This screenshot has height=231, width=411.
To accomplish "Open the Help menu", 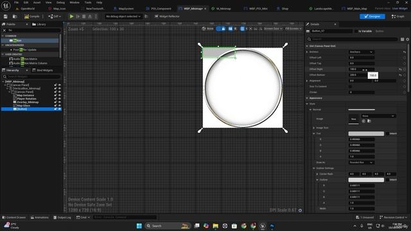I will tap(99, 3).
